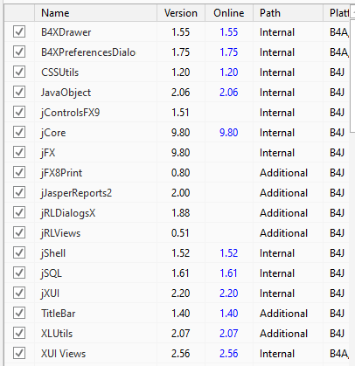Uncheck the B4XDrawer library checkbox
Screen dimensions: 355x366
[19, 31]
